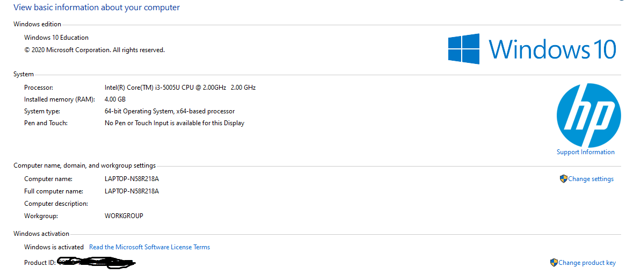Click shield icon beside Change product key

[554, 263]
